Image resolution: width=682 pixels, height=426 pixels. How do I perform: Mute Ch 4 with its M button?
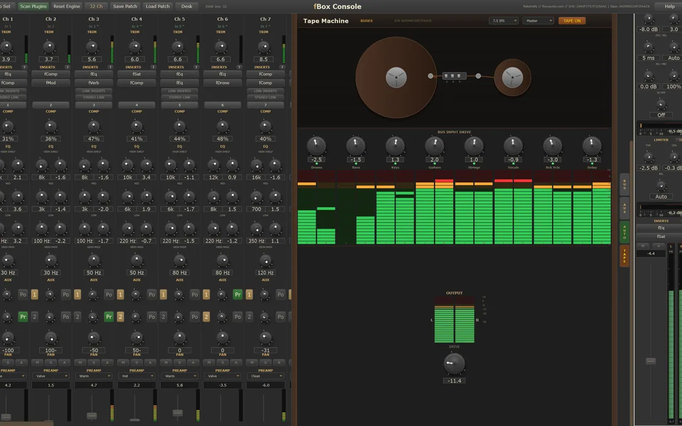pos(123,362)
